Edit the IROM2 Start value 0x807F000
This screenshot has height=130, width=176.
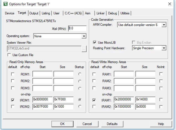tap(42, 107)
